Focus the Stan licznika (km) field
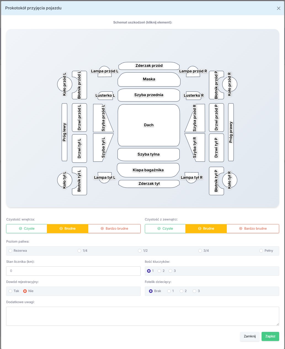The image size is (285, 349). tap(73, 271)
